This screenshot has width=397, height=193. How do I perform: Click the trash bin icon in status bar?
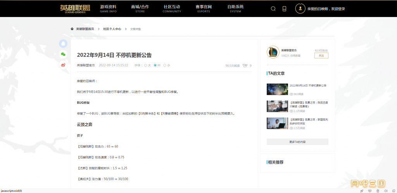pyautogui.click(x=378, y=191)
